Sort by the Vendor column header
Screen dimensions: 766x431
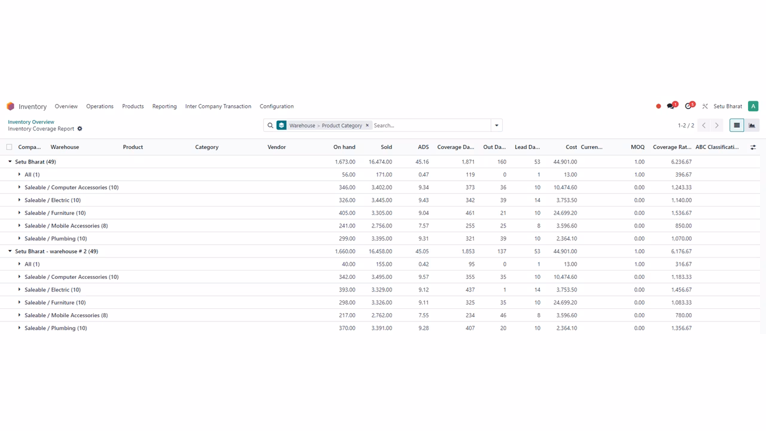[x=276, y=147]
